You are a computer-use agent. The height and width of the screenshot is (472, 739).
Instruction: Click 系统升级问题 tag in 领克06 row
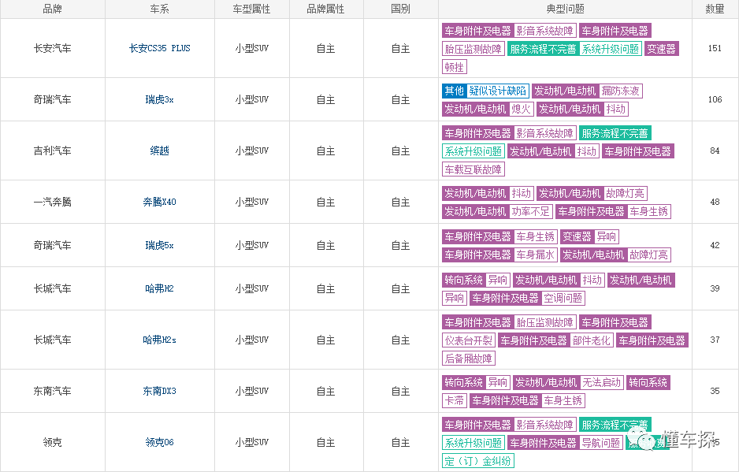(473, 443)
